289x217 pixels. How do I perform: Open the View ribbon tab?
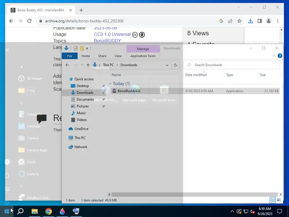point(118,56)
